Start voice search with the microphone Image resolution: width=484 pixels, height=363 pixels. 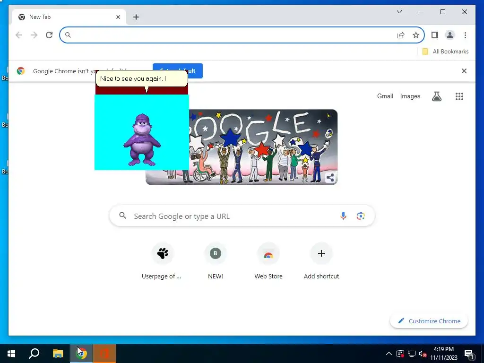tap(343, 216)
